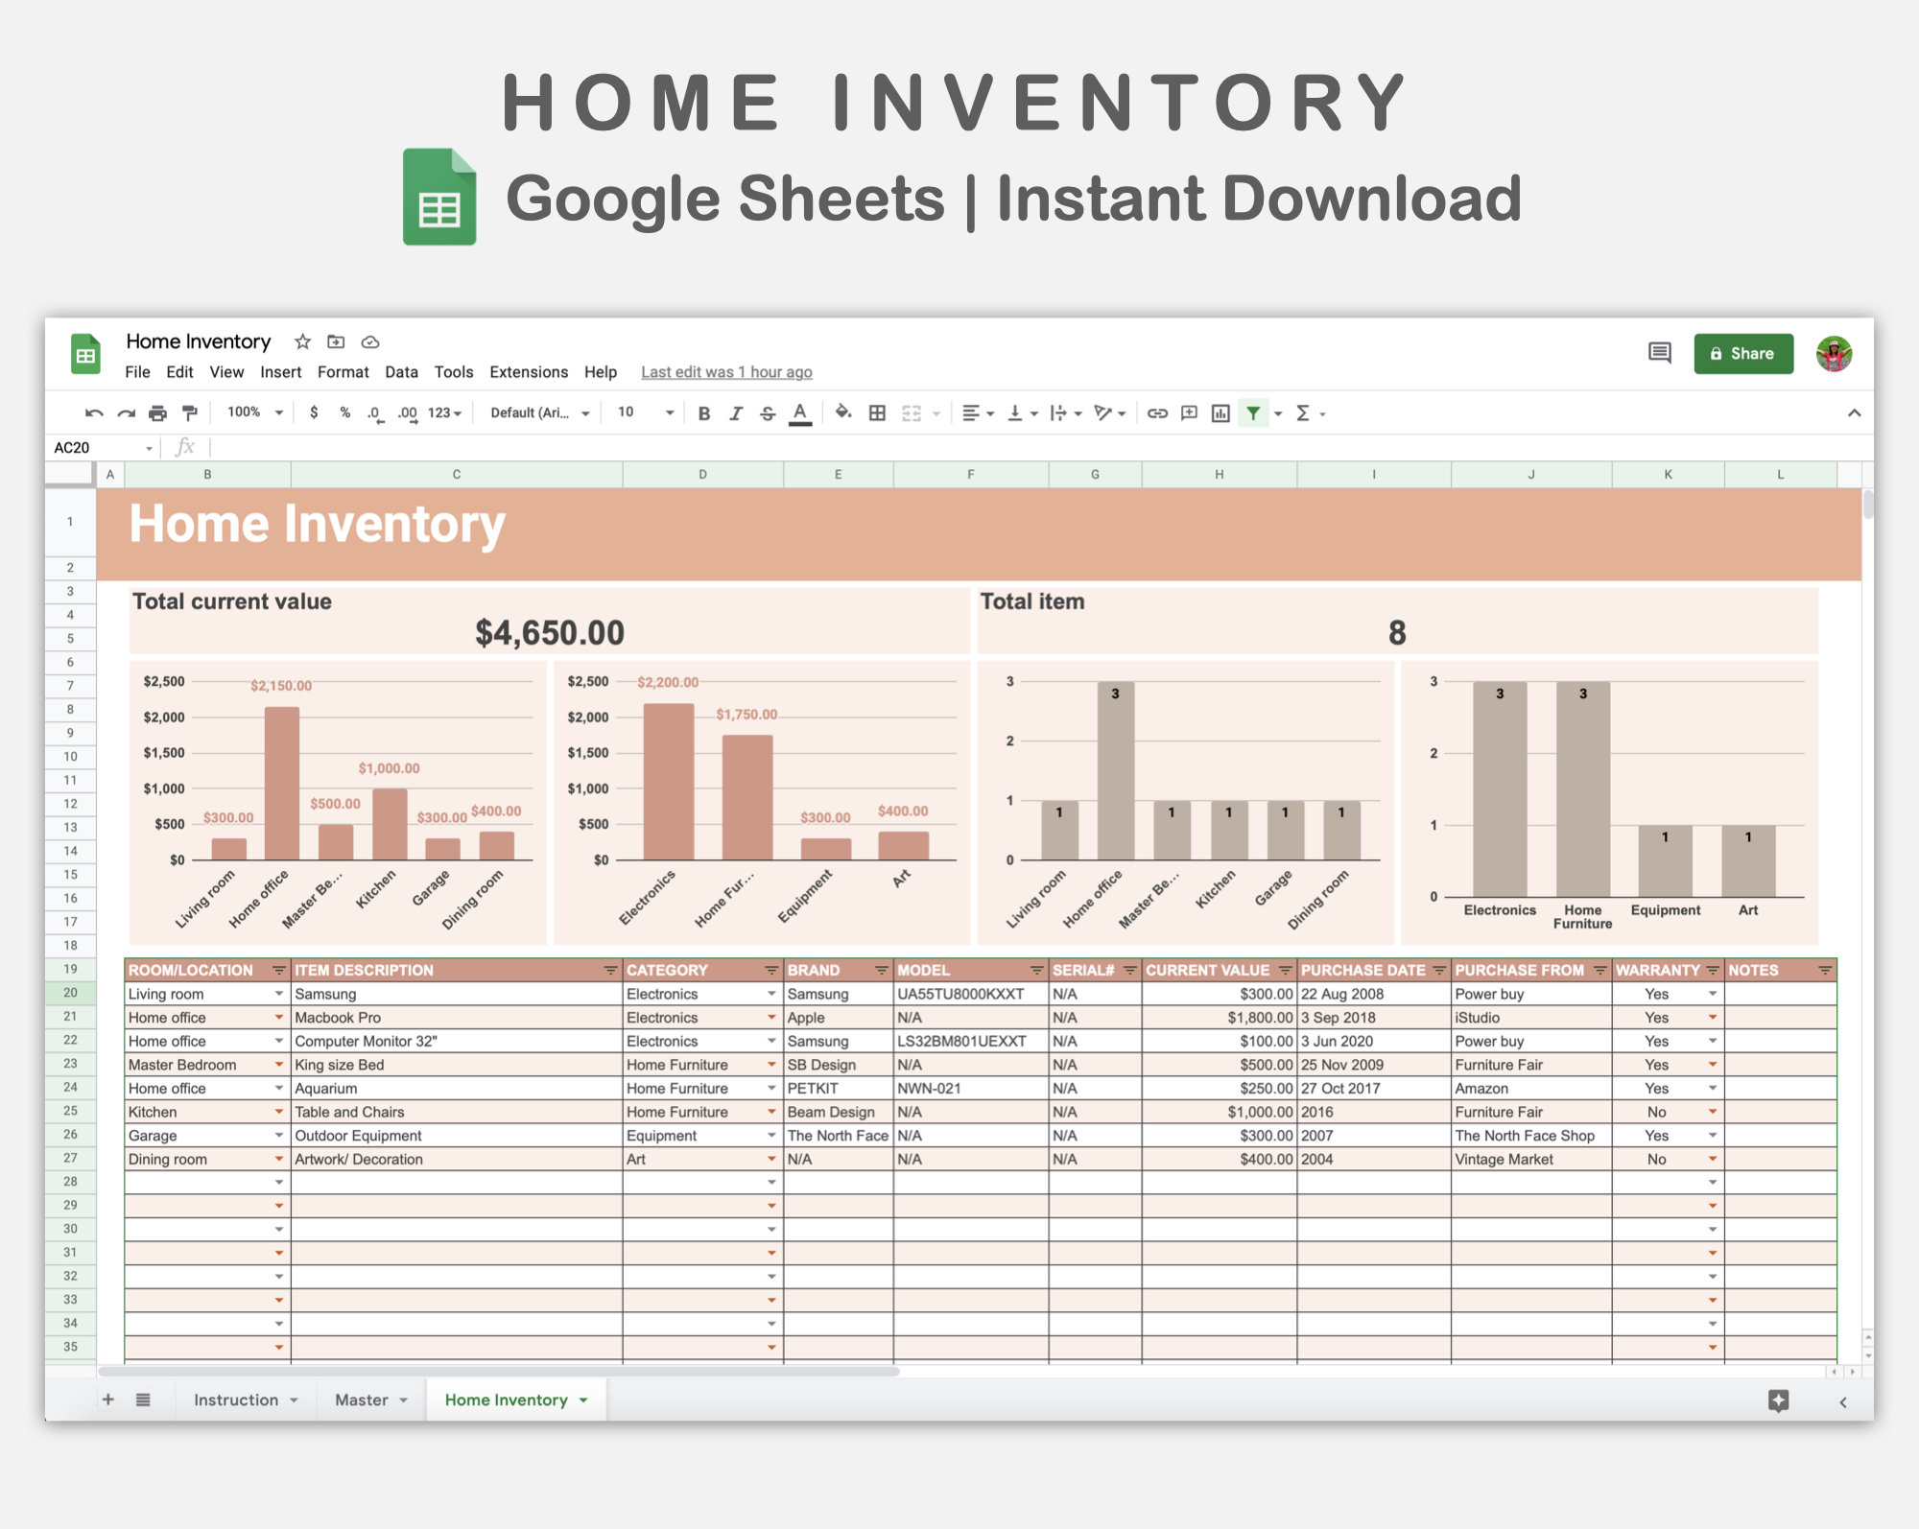Viewport: 1919px width, 1529px height.
Task: Open comment history icon near Share button
Action: pos(1659,353)
